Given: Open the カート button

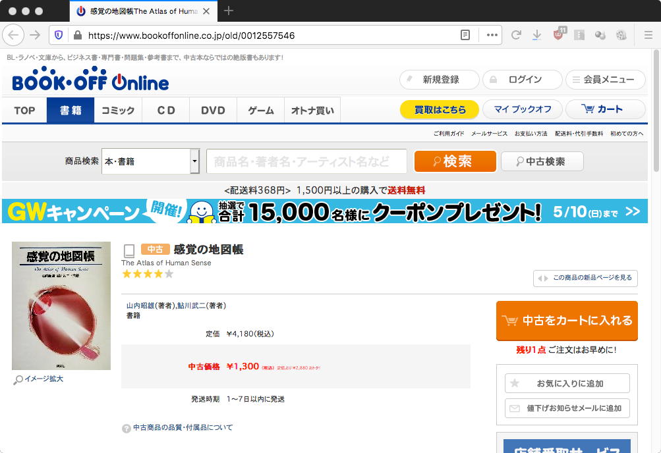Looking at the screenshot, I should (x=606, y=109).
